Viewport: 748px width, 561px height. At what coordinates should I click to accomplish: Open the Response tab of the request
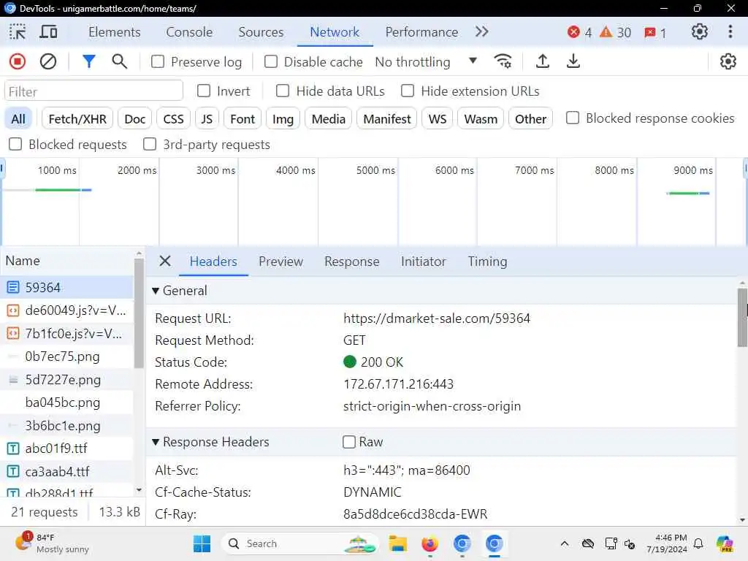pos(351,262)
